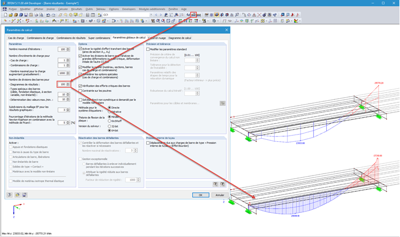400x237 pixels.
Task: Click the OK button
Action: 201,195
